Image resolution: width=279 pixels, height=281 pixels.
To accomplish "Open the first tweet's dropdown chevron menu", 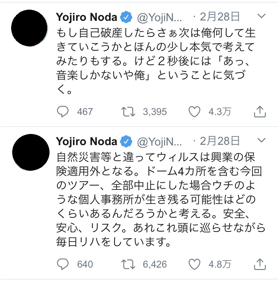I will tap(262, 17).
